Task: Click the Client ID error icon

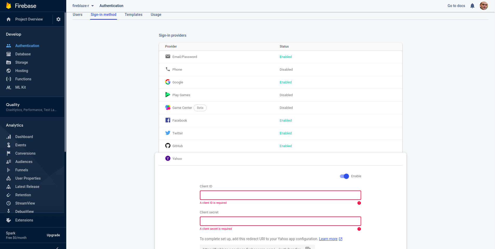Action: click(359, 203)
